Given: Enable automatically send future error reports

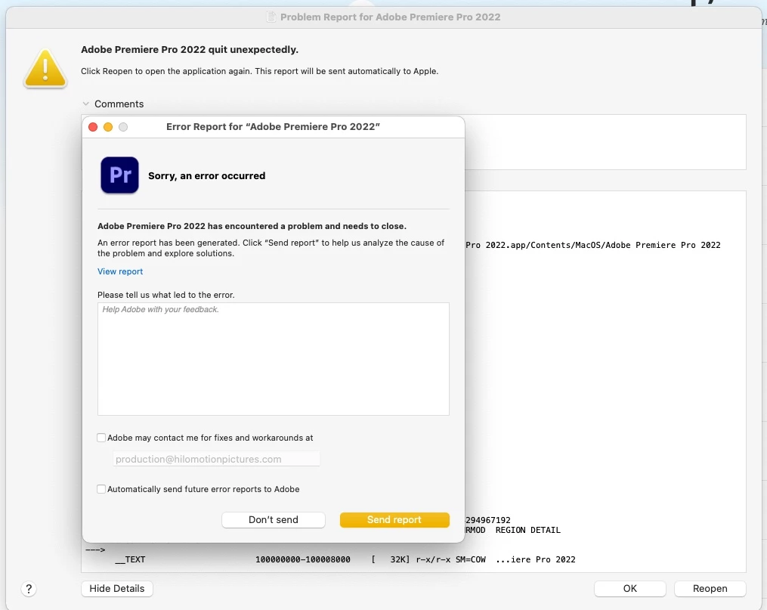Looking at the screenshot, I should point(101,489).
